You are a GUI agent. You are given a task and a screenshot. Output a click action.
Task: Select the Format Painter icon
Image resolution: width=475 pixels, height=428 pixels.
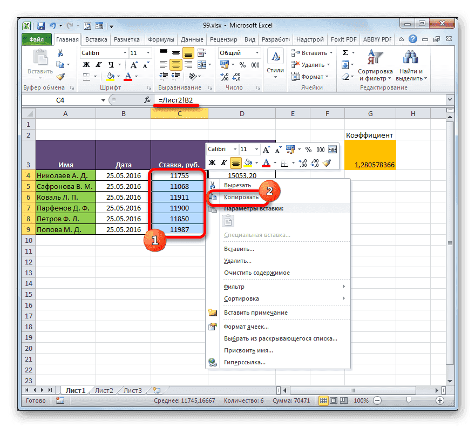(59, 76)
